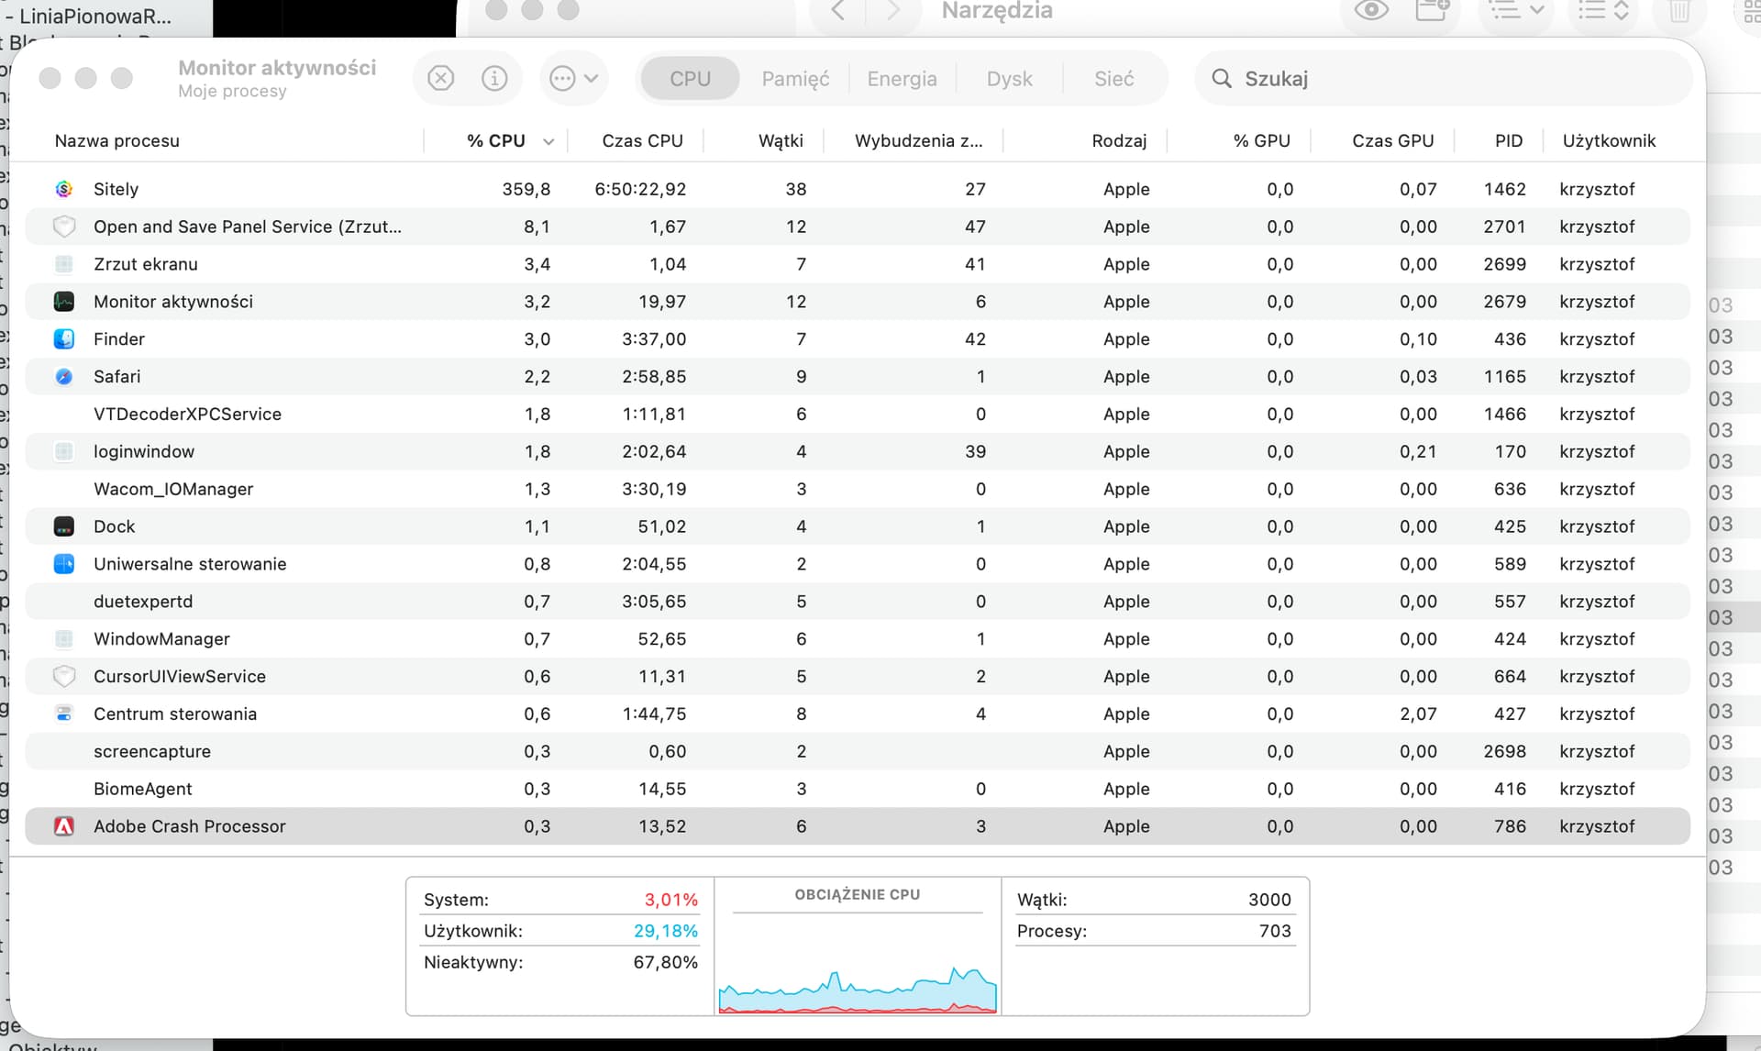
Task: Click the Dock process icon
Action: click(x=64, y=526)
